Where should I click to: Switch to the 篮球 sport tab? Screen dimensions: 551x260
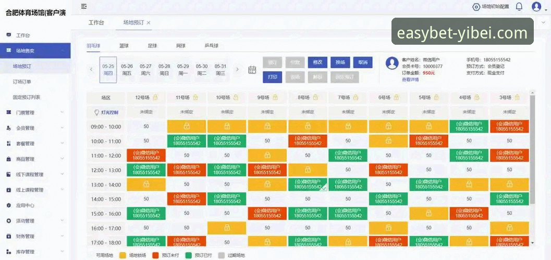point(124,46)
